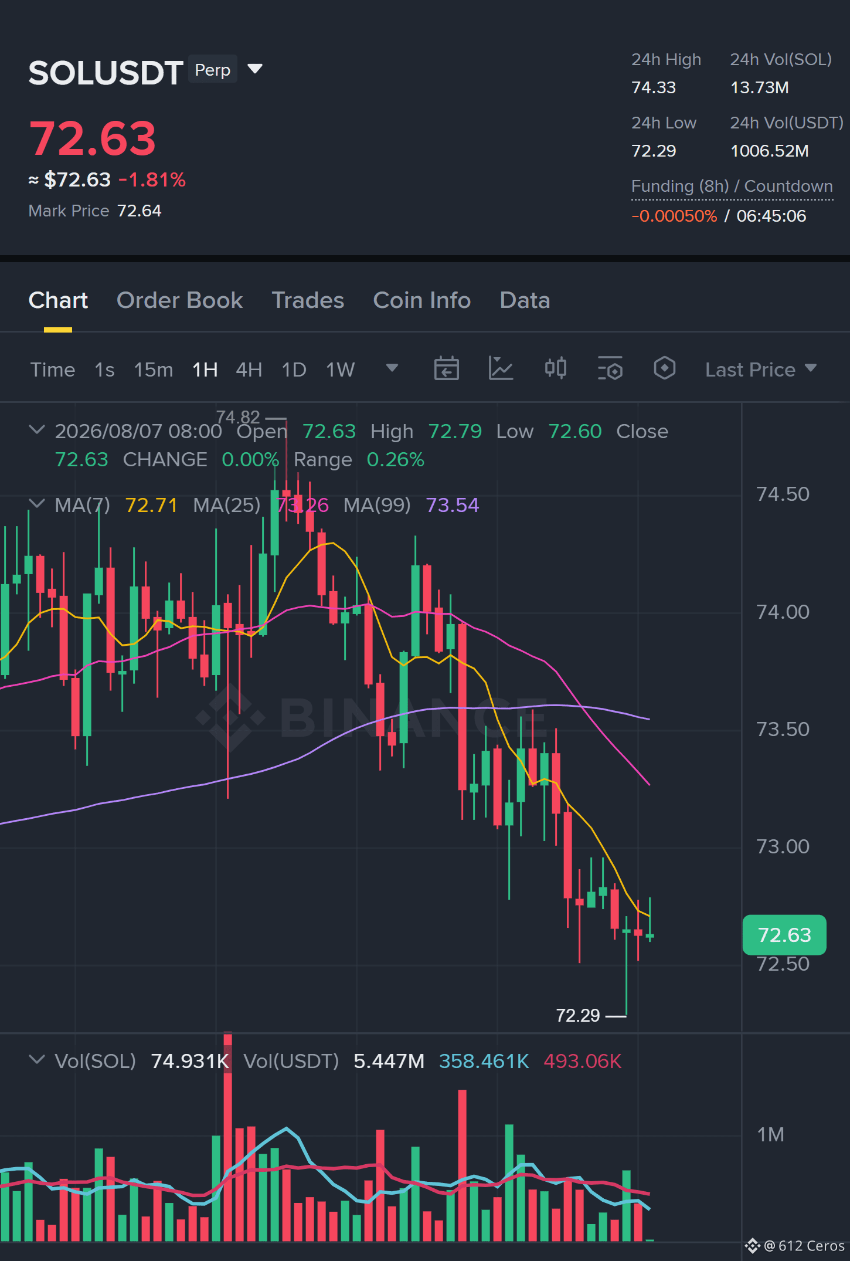Click the volume MA value 358.461K
This screenshot has height=1261, width=850.
click(x=484, y=1061)
